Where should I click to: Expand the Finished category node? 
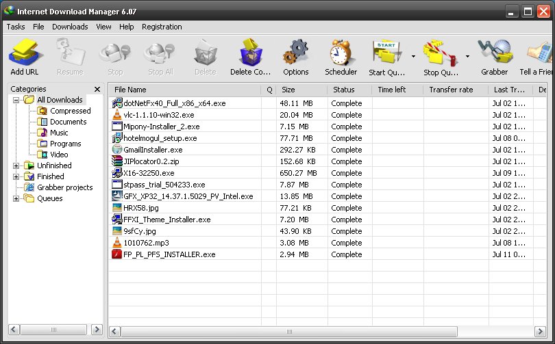16,176
